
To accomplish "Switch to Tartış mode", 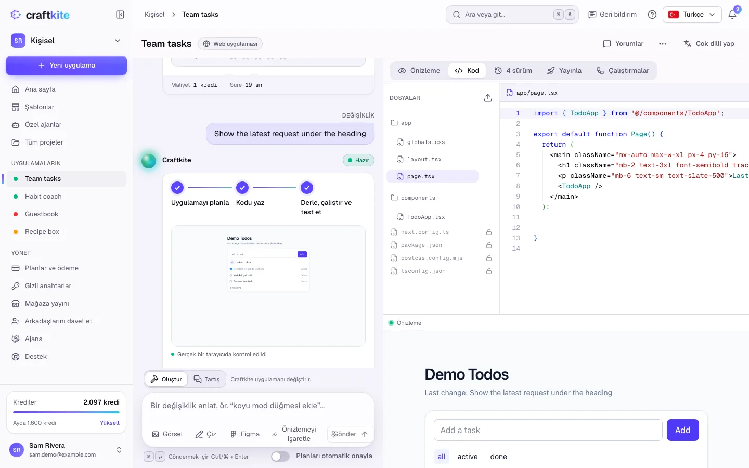I will click(x=207, y=379).
